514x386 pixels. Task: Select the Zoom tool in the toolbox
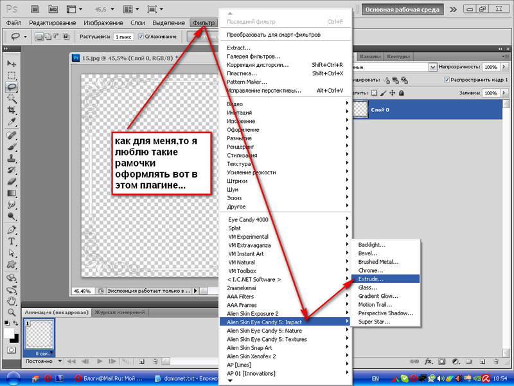tap(12, 312)
